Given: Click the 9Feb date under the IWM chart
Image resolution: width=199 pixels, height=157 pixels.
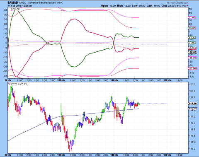Looking at the screenshot, I should pos(8,155).
